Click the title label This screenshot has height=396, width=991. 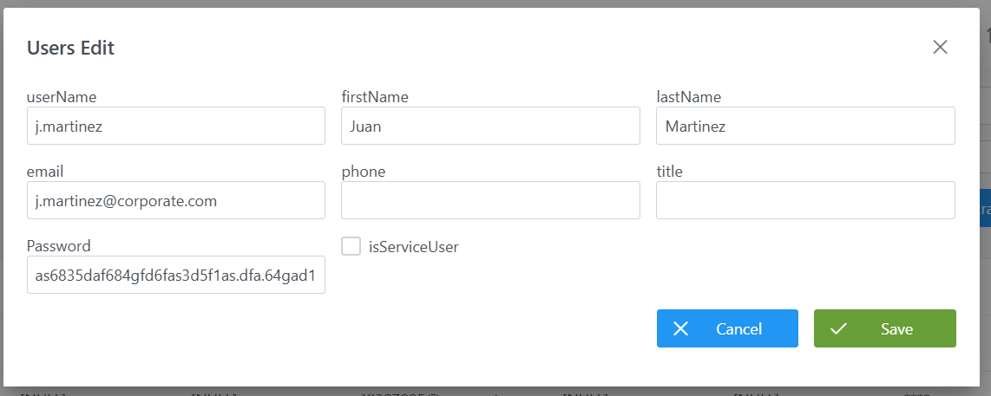(x=669, y=172)
